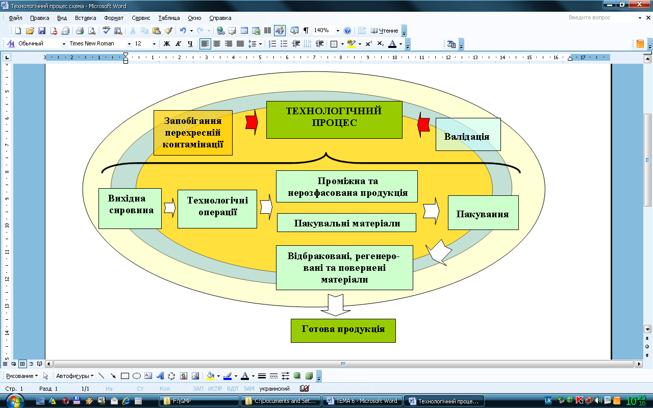Viewport: 653px width, 408px height.
Task: Toggle the Drawing toolbar button
Action: [x=280, y=31]
